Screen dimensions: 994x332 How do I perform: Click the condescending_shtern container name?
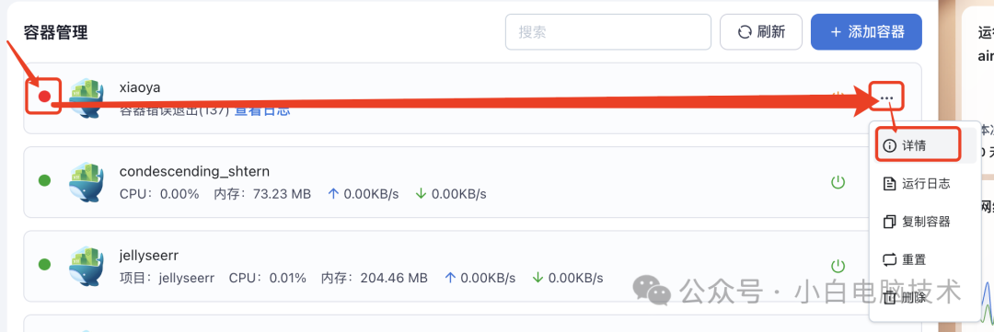(x=194, y=171)
